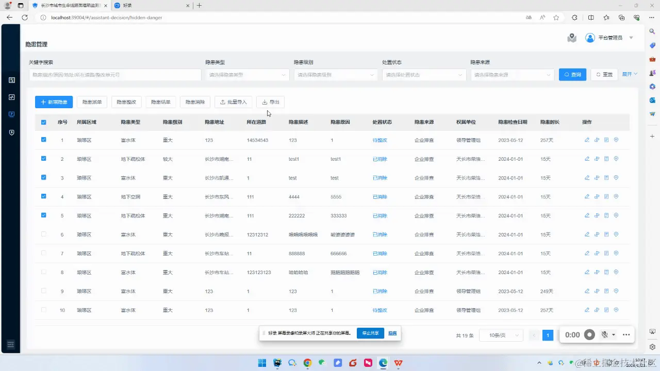Viewport: 660px width, 371px height.
Task: Open the shield sidebar icon
Action: pyautogui.click(x=12, y=132)
